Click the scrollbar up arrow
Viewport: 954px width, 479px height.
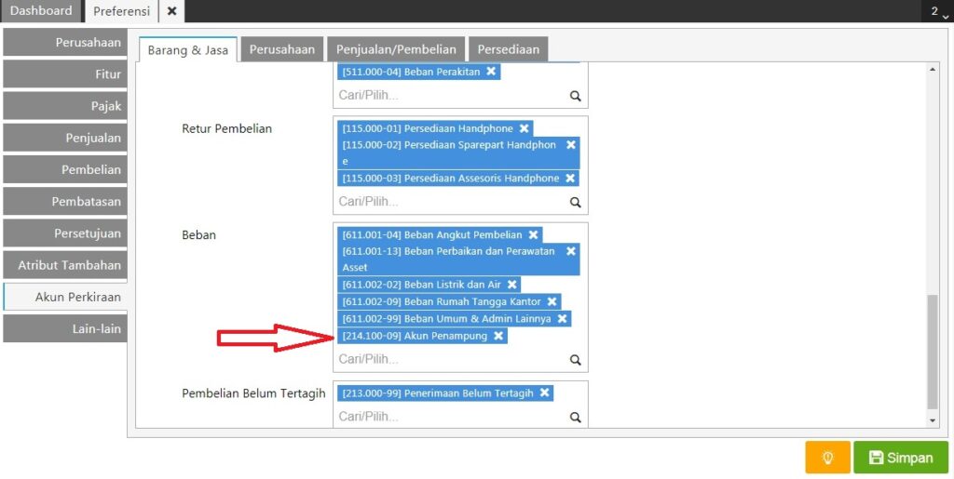pos(933,70)
